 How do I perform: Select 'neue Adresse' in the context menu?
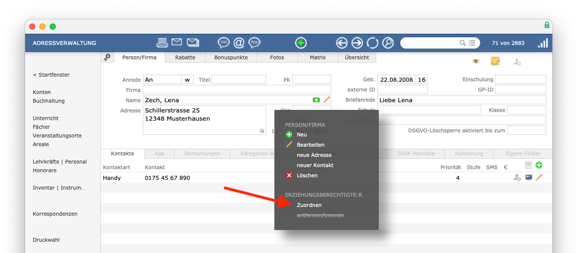click(x=314, y=155)
